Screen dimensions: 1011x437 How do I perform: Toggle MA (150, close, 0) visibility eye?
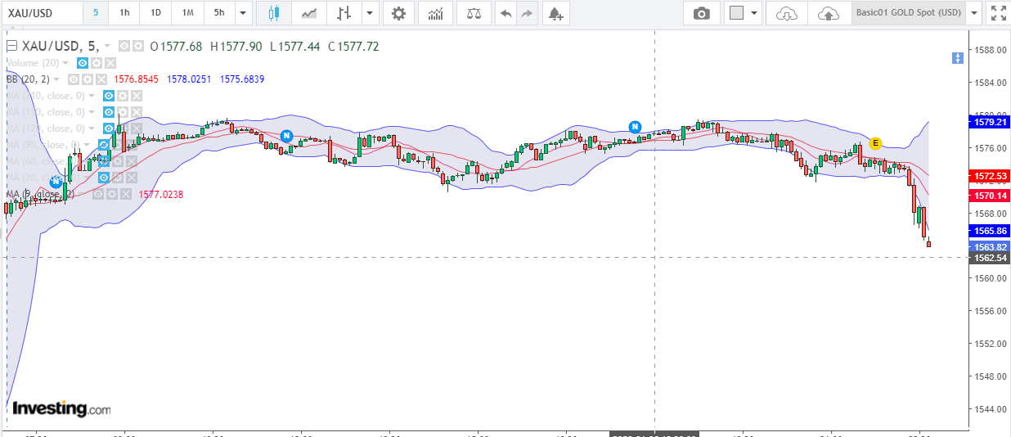point(108,112)
